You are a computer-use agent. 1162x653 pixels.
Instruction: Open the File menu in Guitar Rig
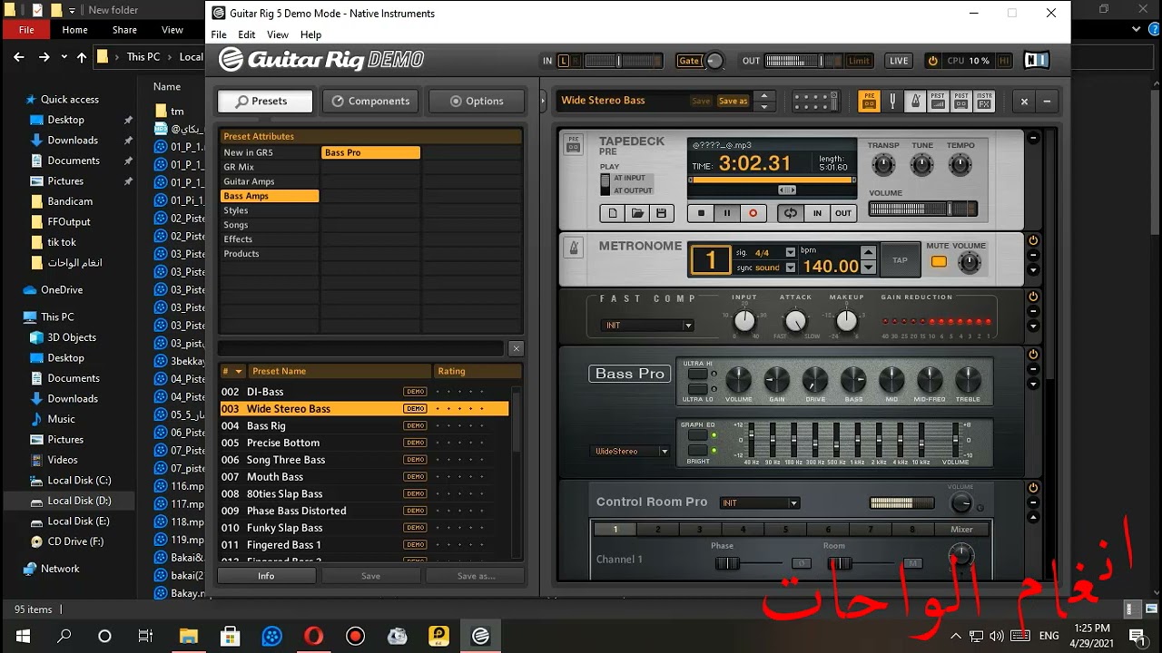point(219,34)
